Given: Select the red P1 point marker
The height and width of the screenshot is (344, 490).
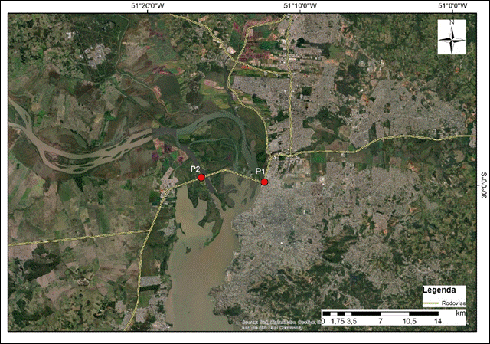Looking at the screenshot, I should click(x=264, y=182).
